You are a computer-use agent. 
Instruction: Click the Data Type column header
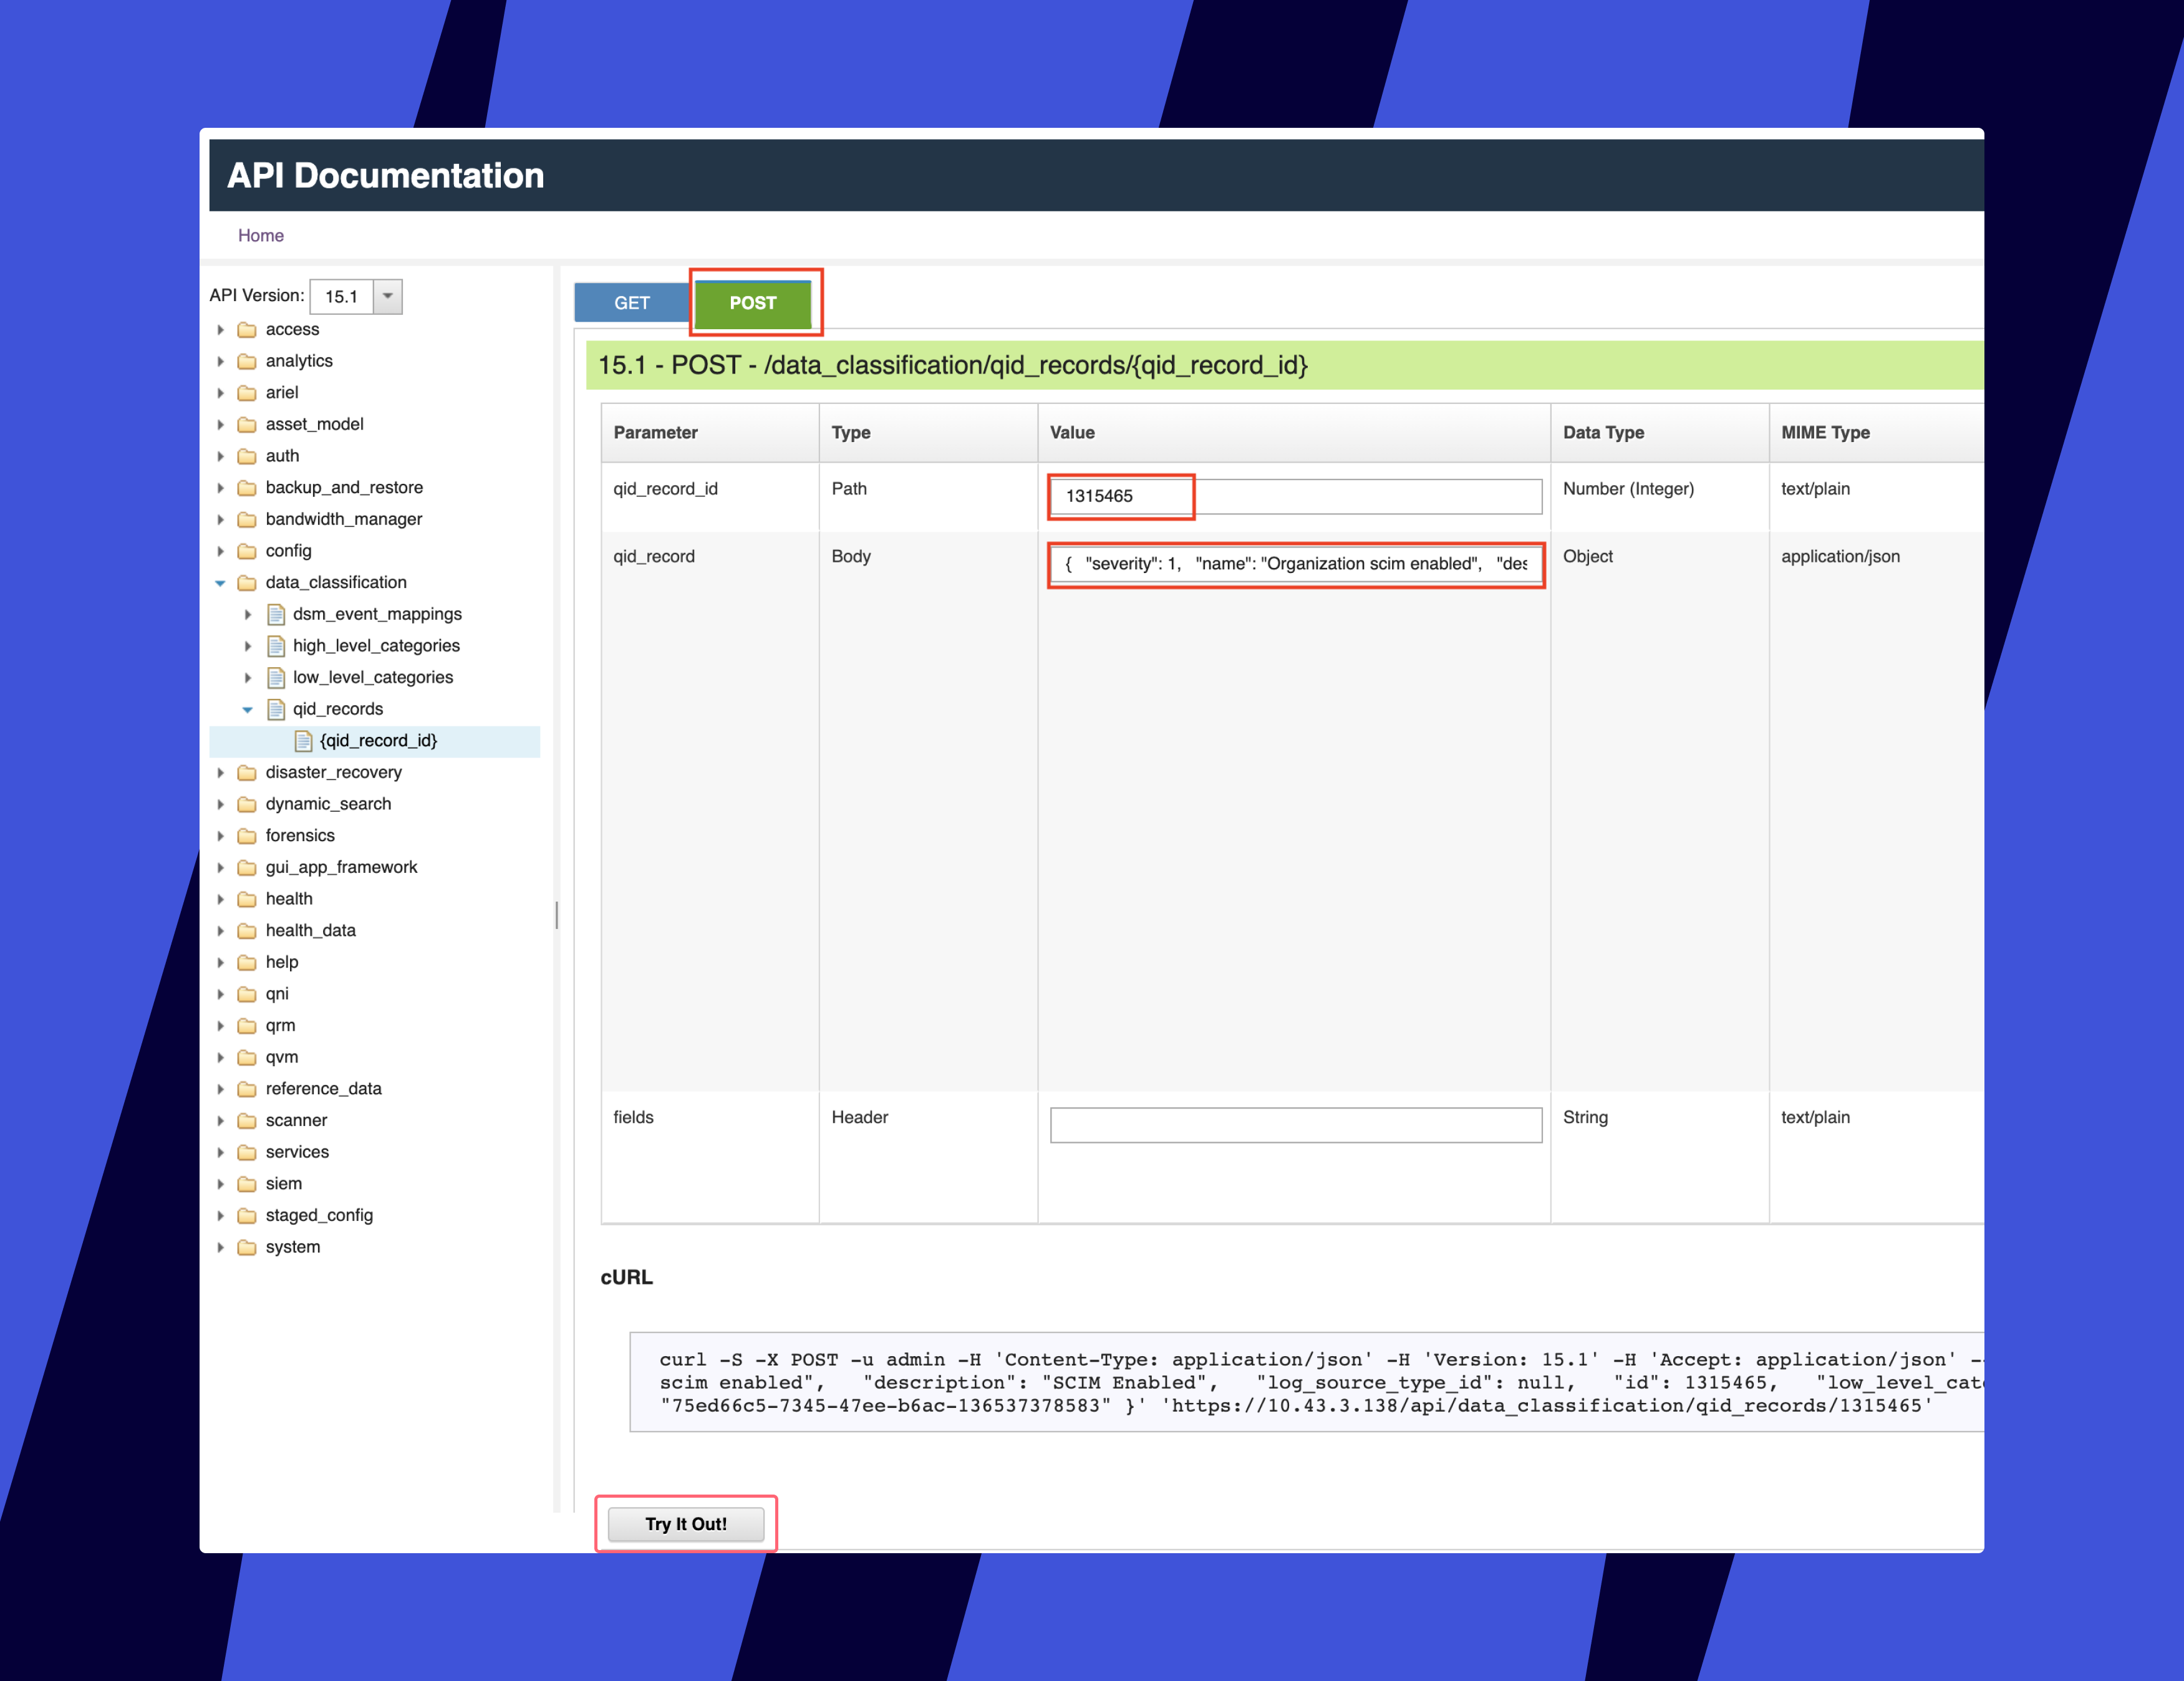(x=1660, y=433)
